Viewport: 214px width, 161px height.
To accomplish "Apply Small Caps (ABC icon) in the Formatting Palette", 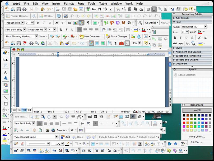I will [188, 44].
